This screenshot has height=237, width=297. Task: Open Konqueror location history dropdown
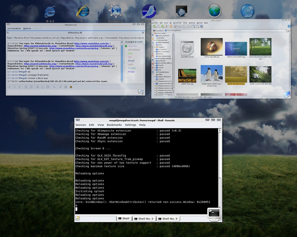pyautogui.click(x=285, y=30)
